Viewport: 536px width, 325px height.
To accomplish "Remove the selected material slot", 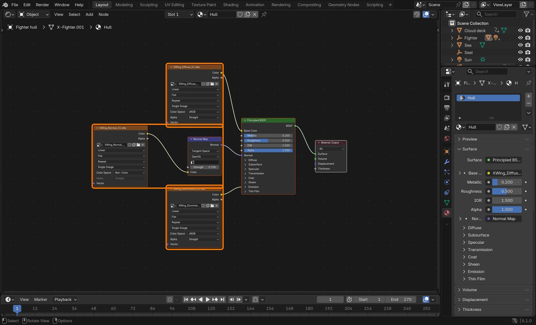I will pyautogui.click(x=529, y=103).
